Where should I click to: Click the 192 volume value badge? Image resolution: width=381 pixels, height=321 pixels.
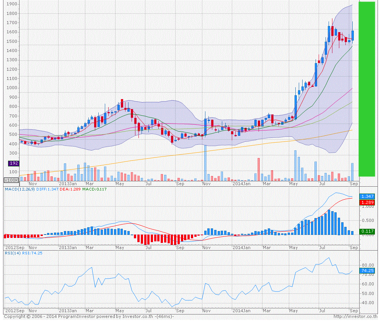coord(14,163)
